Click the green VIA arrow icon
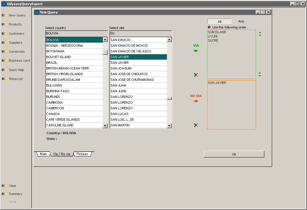This screenshot has height=210, width=307. pyautogui.click(x=196, y=51)
